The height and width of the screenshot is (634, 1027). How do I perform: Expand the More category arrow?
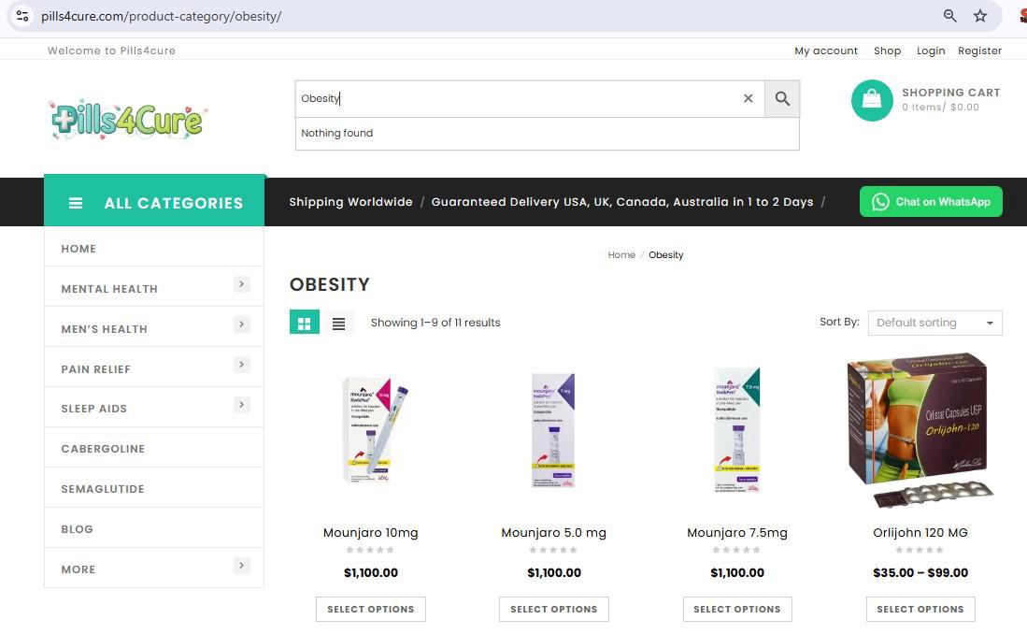[x=241, y=565]
